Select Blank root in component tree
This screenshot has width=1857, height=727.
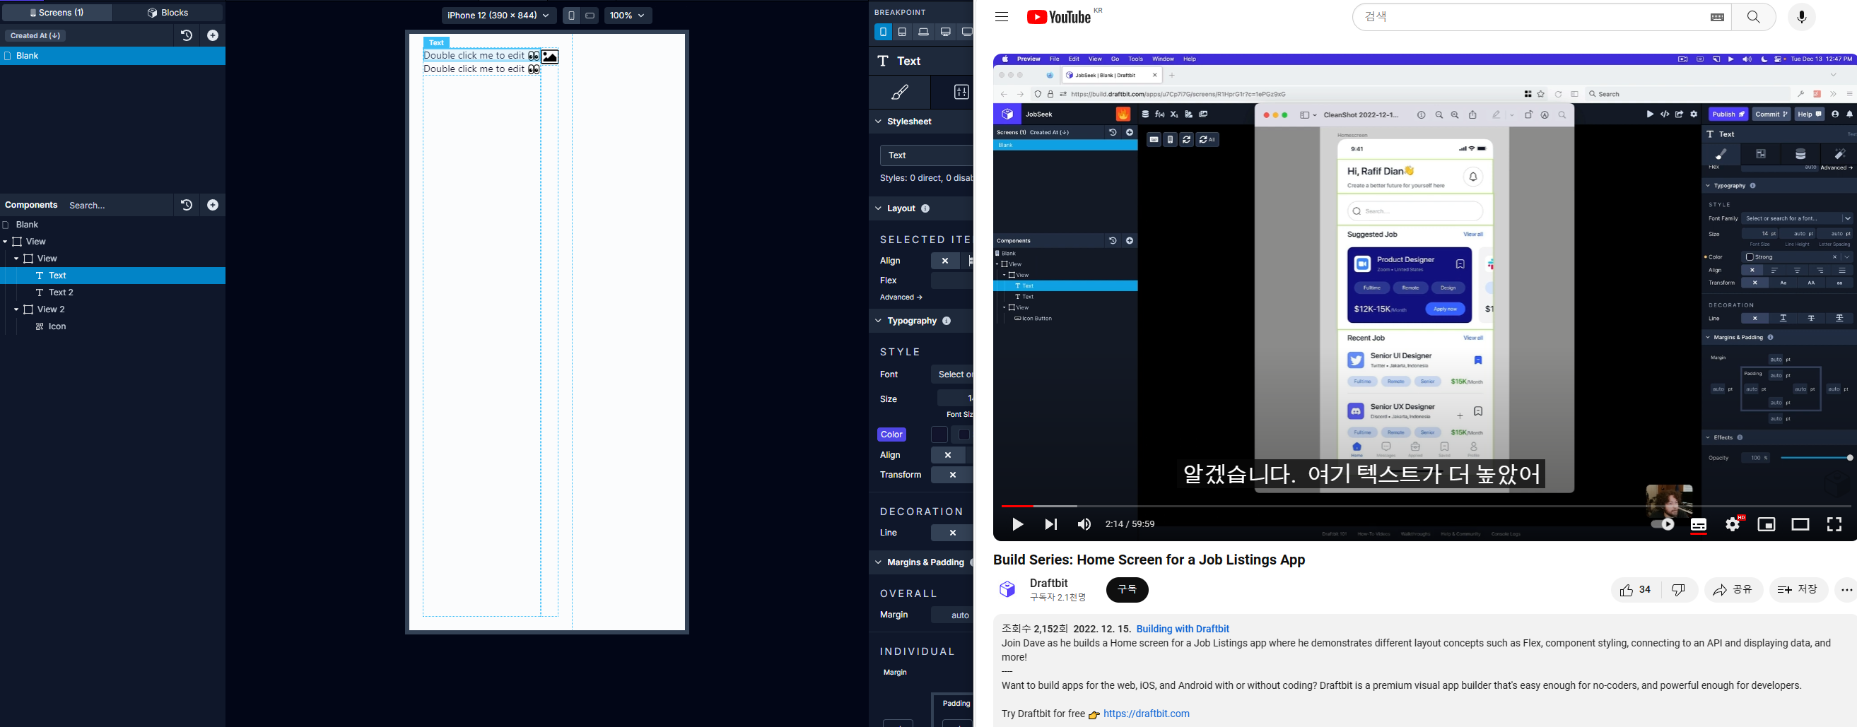[x=28, y=225]
